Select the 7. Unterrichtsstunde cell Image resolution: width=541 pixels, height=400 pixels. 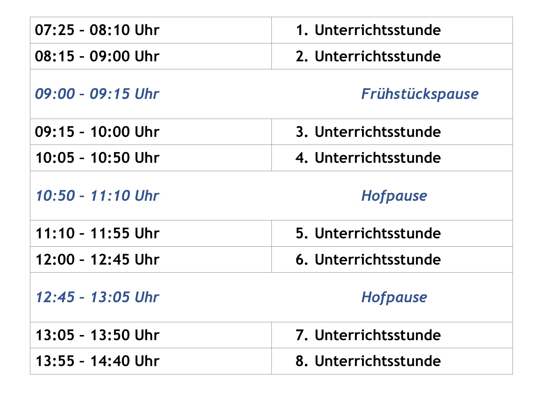pyautogui.click(x=368, y=335)
